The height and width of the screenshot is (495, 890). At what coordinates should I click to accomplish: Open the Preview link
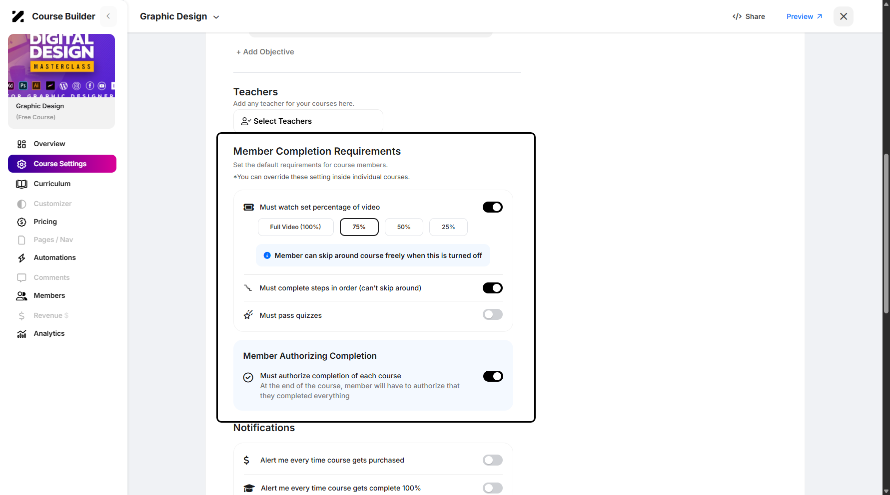click(804, 16)
